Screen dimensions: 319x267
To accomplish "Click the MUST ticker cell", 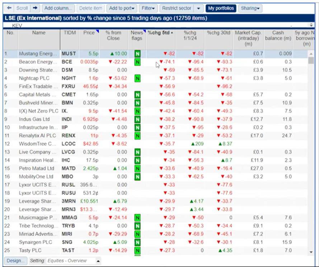I will click(x=69, y=54).
